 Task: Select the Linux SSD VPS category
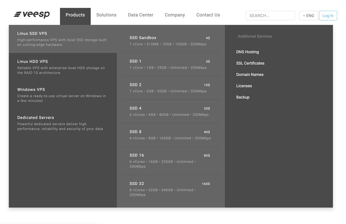pyautogui.click(x=63, y=39)
